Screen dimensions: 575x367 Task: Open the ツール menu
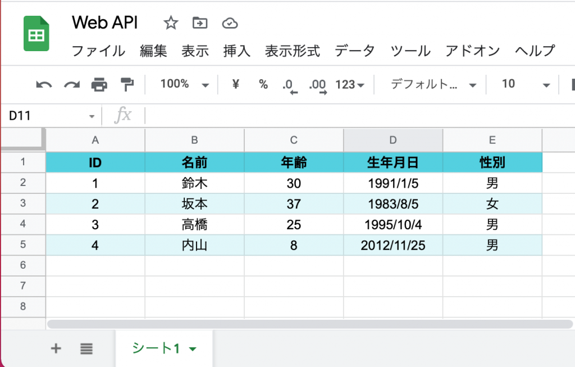(410, 51)
